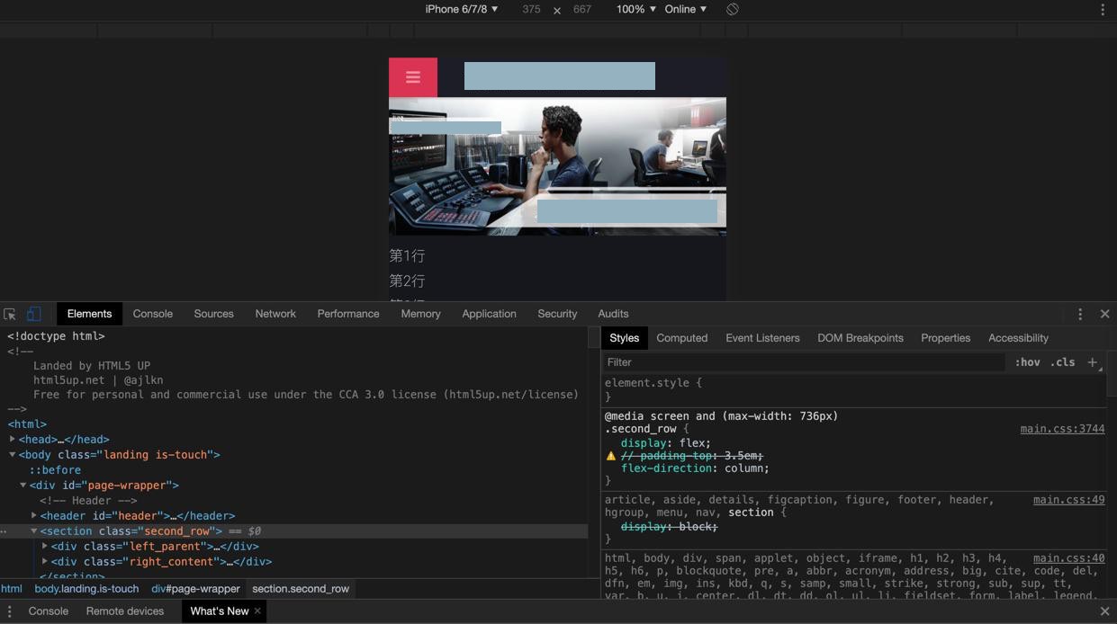
Task: Open the main.css:3744 source link
Action: 1062,429
